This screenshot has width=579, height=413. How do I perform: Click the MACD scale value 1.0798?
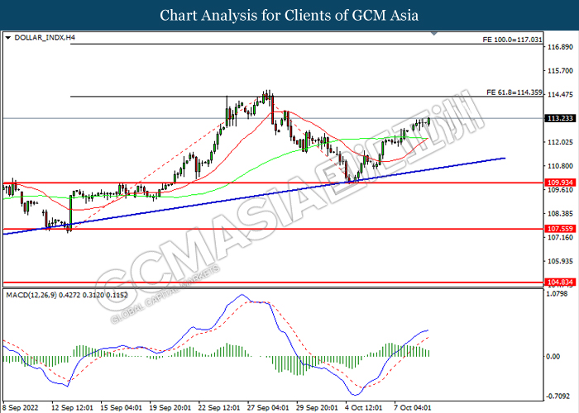[x=557, y=294]
